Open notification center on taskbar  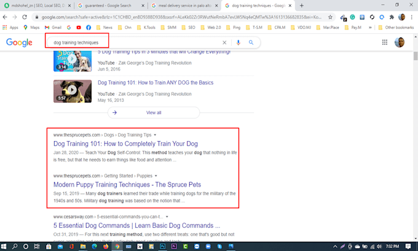[408, 247]
